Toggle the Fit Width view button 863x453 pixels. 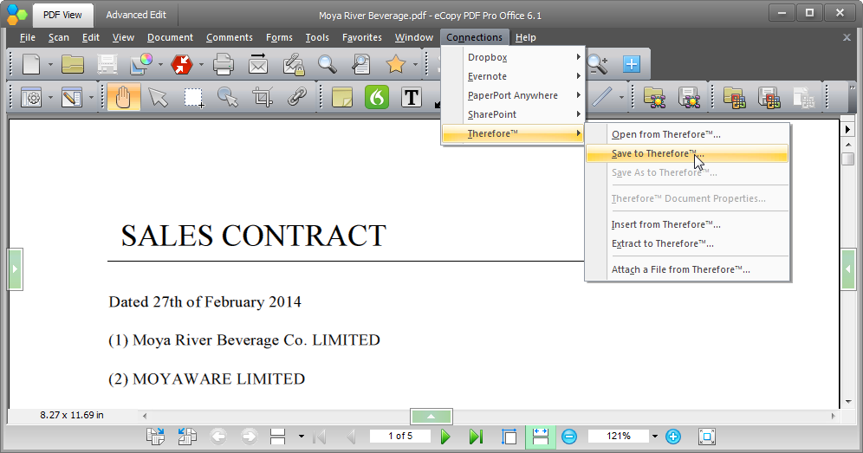point(540,437)
